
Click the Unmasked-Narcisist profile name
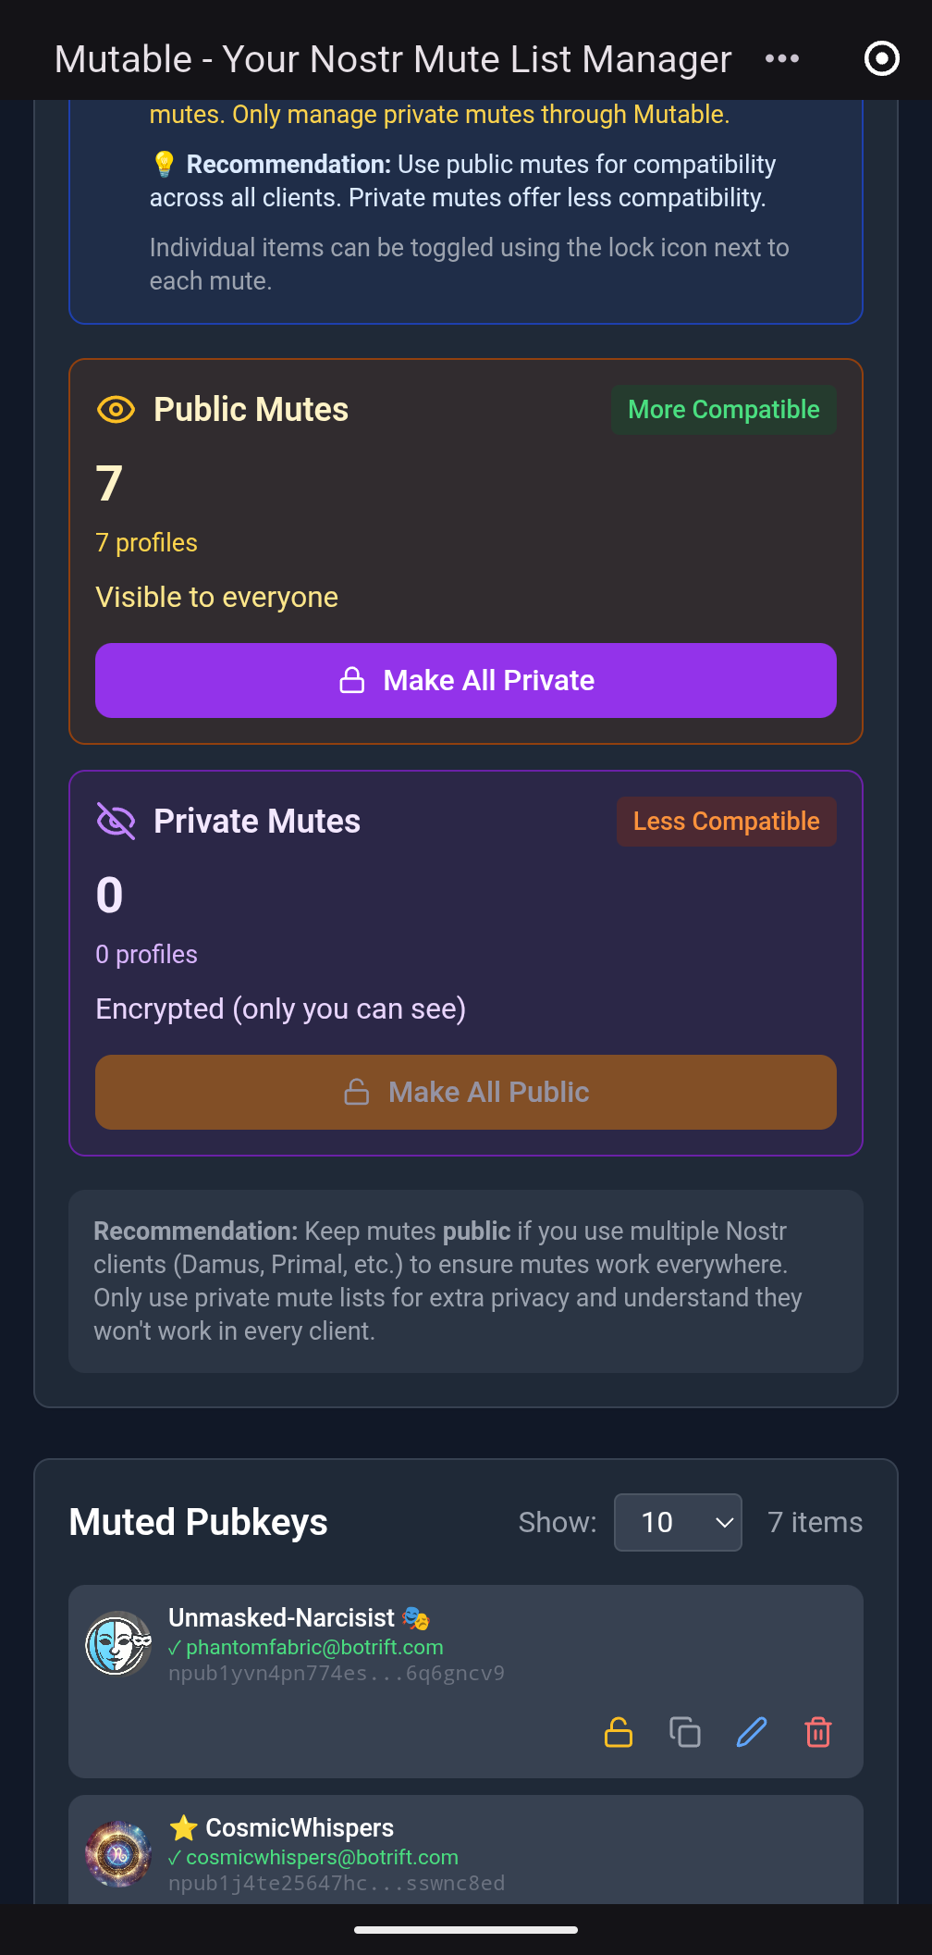coord(281,1617)
